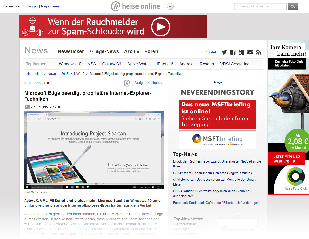
Task: Open the 7-Tage-News menu item
Action: [104, 51]
